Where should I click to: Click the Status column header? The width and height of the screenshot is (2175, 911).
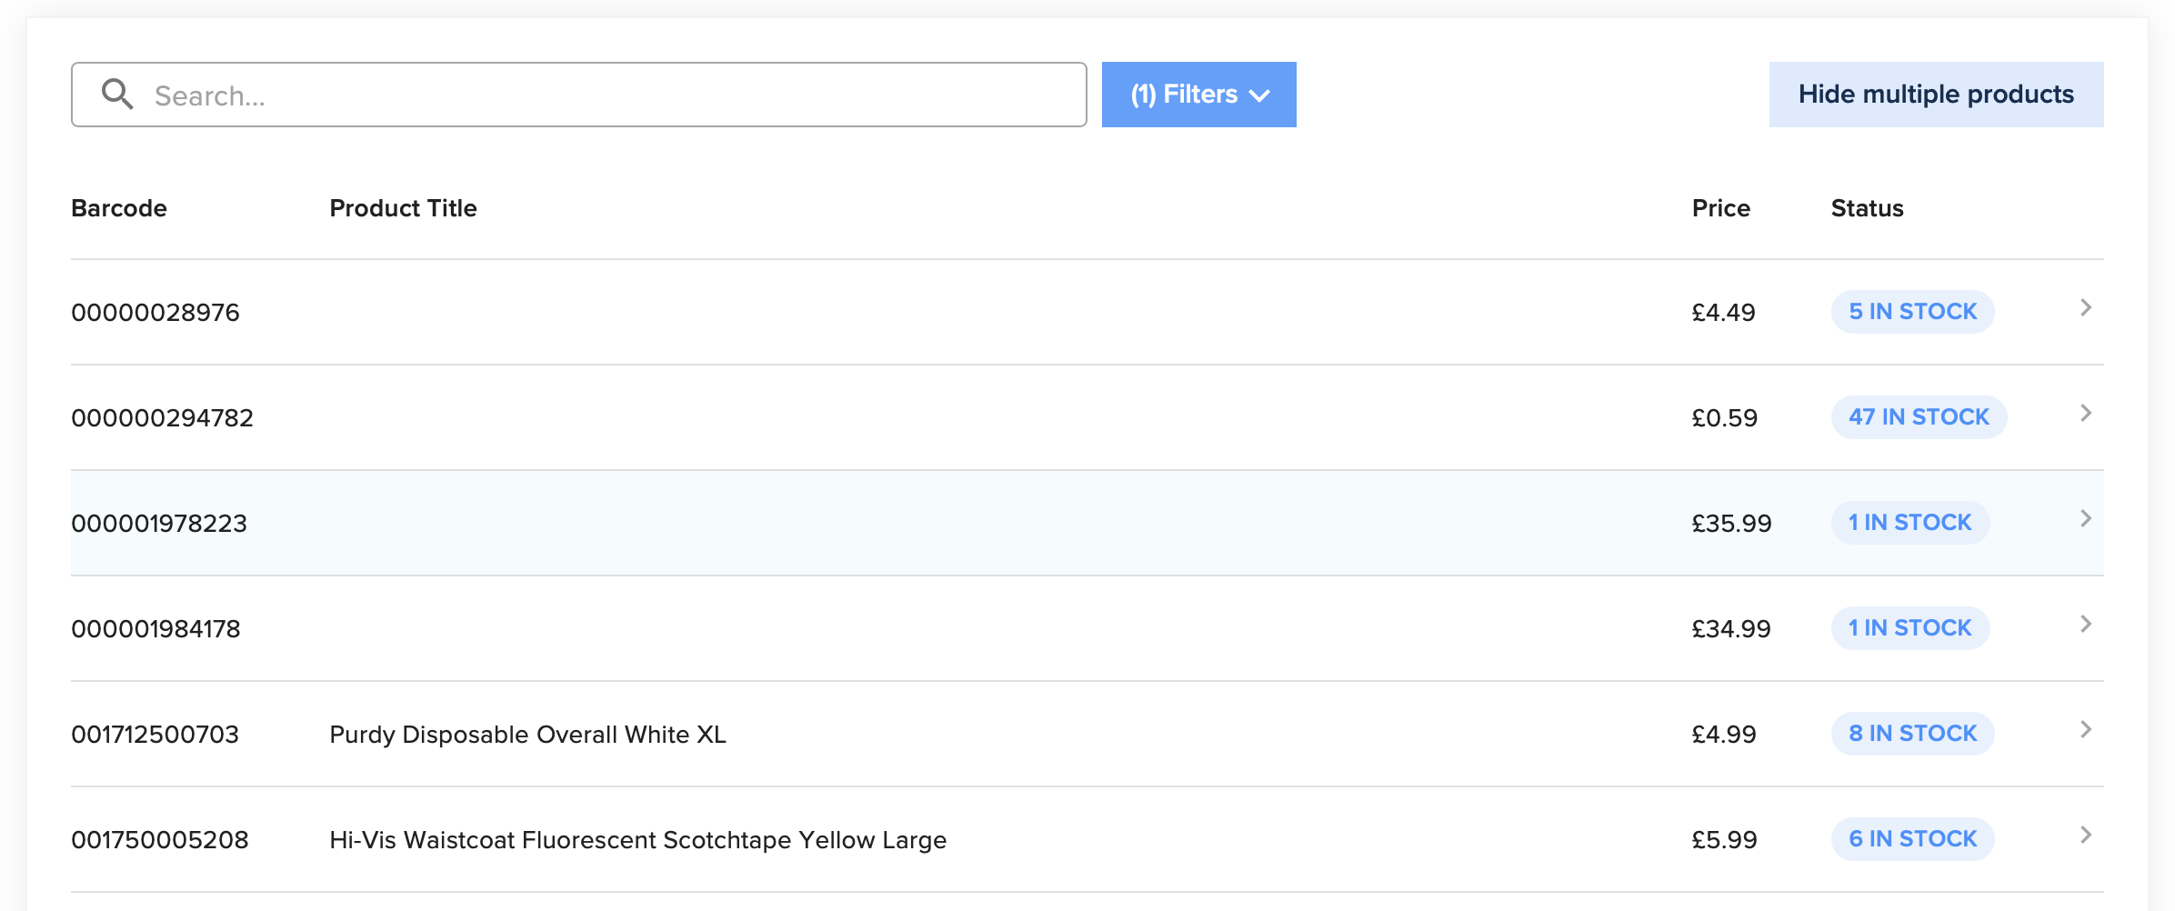[1867, 208]
